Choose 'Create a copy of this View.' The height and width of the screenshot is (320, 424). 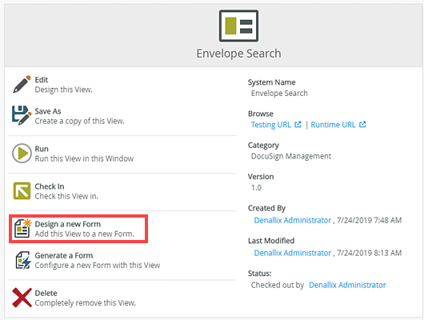pyautogui.click(x=79, y=121)
